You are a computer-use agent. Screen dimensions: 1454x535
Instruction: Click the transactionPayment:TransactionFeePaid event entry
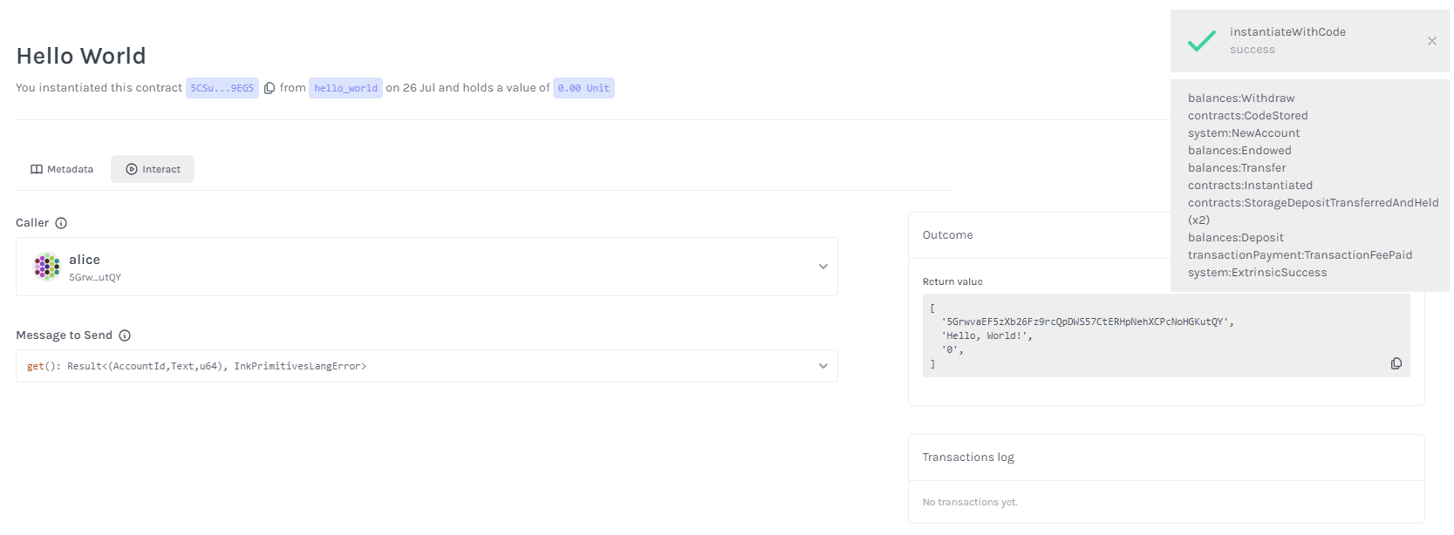tap(1300, 255)
